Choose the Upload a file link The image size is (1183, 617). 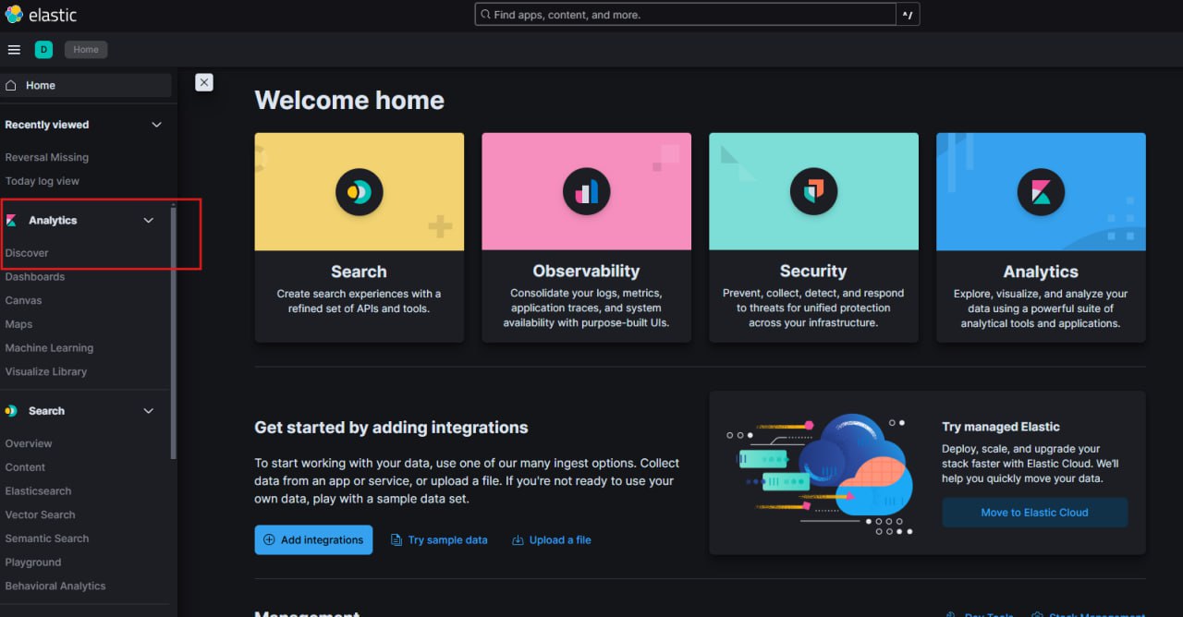(x=552, y=540)
